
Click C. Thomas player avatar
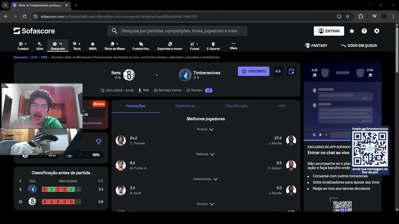point(121,141)
